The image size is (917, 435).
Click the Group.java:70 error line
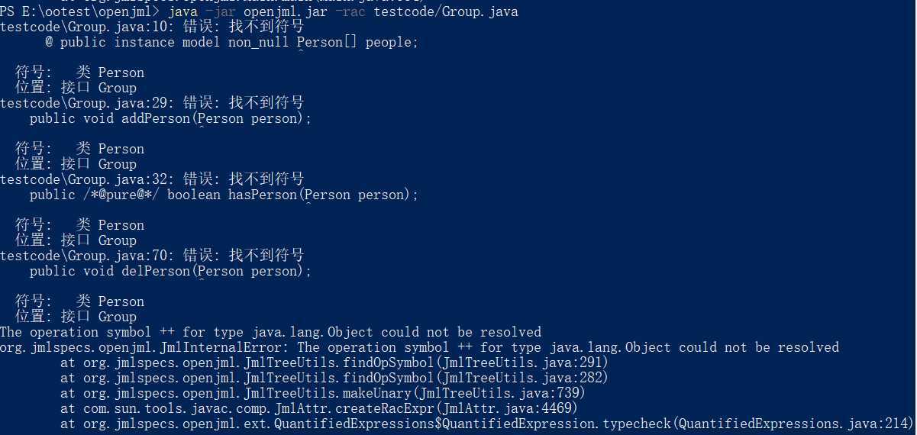pyautogui.click(x=152, y=256)
